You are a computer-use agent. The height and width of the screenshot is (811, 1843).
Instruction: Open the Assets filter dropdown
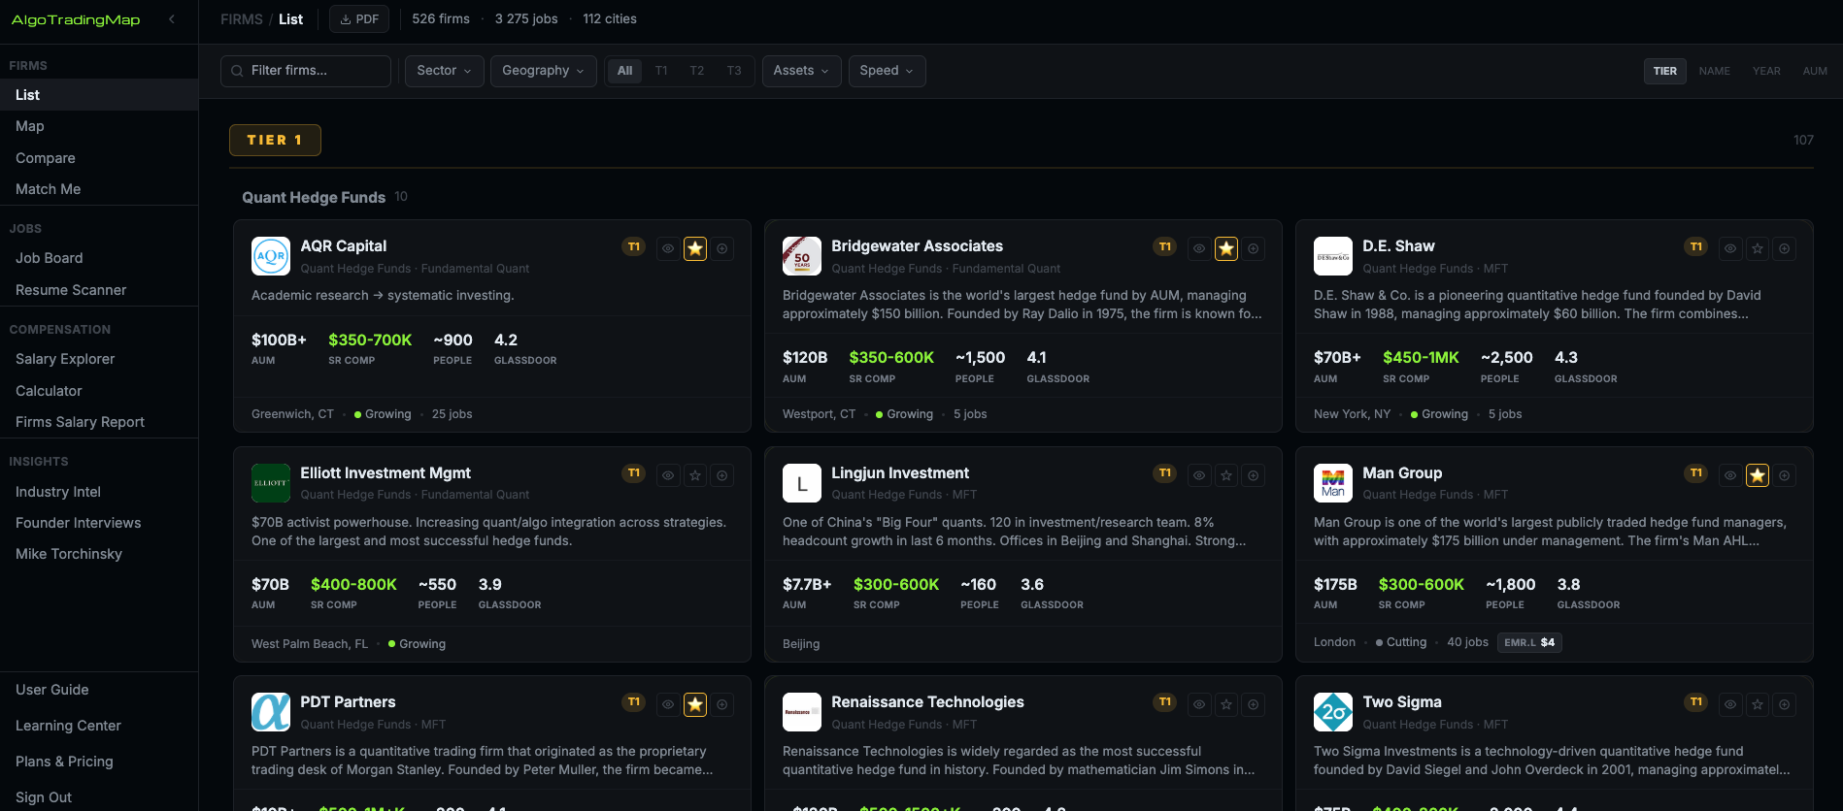click(x=801, y=71)
